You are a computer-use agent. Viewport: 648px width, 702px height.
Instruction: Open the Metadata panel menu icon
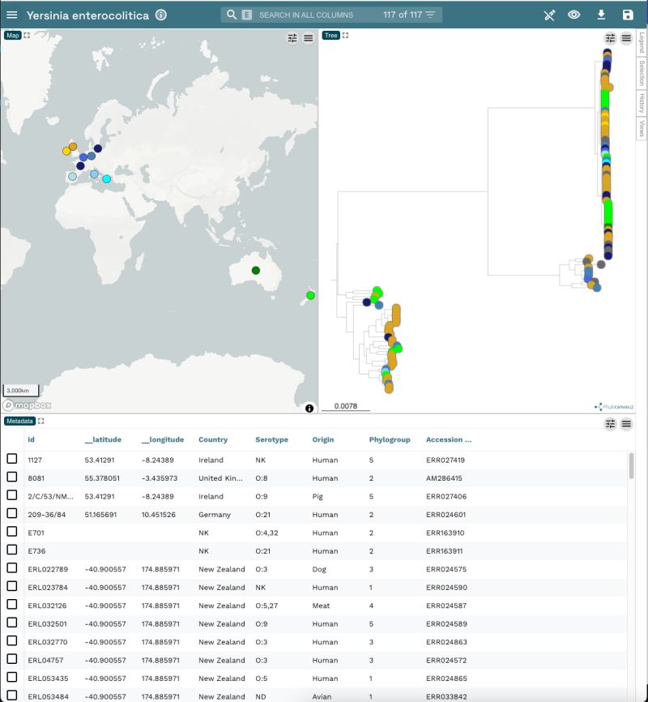tap(626, 424)
